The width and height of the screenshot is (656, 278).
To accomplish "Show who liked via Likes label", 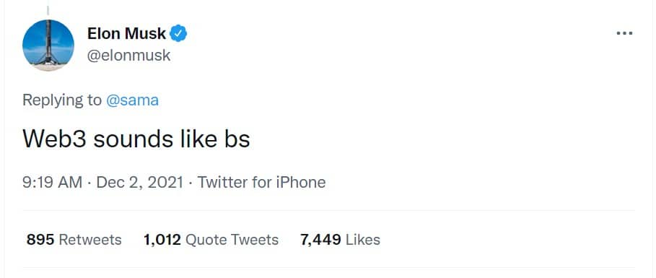I will tap(363, 240).
